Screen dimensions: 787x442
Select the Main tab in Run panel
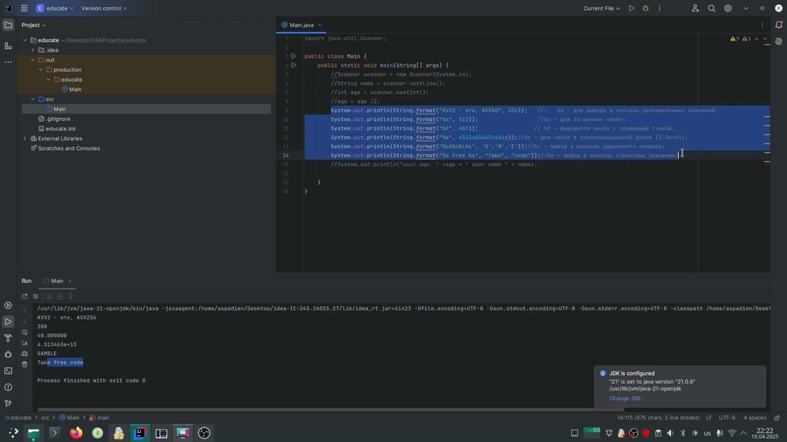click(57, 281)
